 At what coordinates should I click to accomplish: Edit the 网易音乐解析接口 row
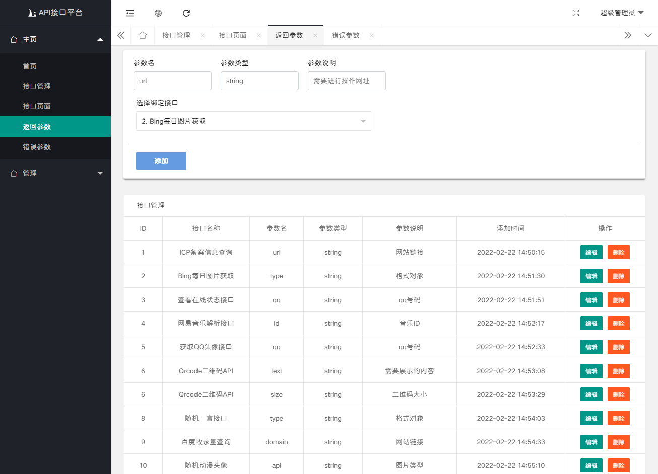pos(591,324)
